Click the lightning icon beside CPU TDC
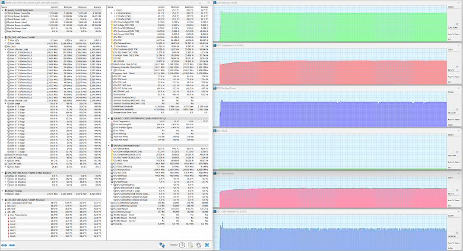The image size is (463, 251). pyautogui.click(x=112, y=37)
